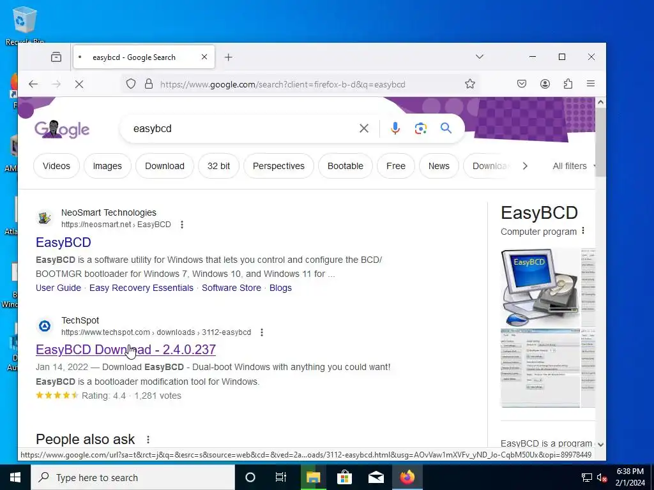Open a new tab with plus button

click(x=228, y=57)
